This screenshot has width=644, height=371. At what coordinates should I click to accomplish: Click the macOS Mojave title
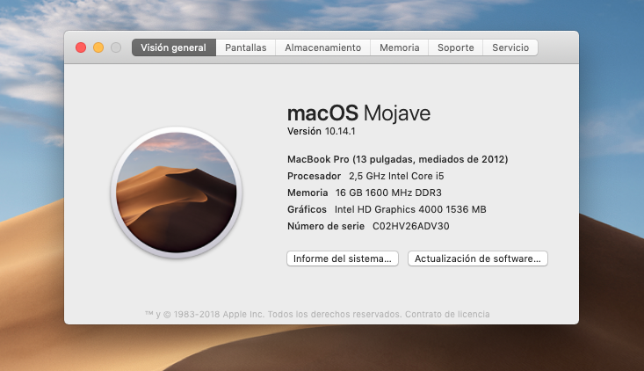click(x=358, y=113)
